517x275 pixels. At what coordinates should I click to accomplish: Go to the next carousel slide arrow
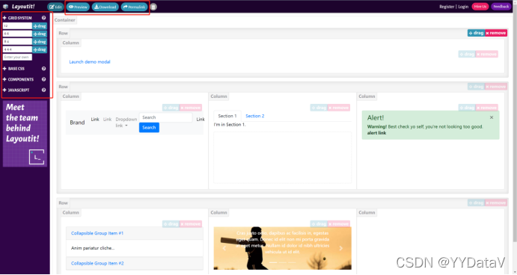coord(341,248)
